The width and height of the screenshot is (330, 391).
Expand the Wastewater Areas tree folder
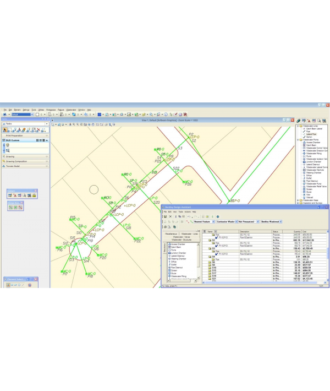tap(298, 200)
